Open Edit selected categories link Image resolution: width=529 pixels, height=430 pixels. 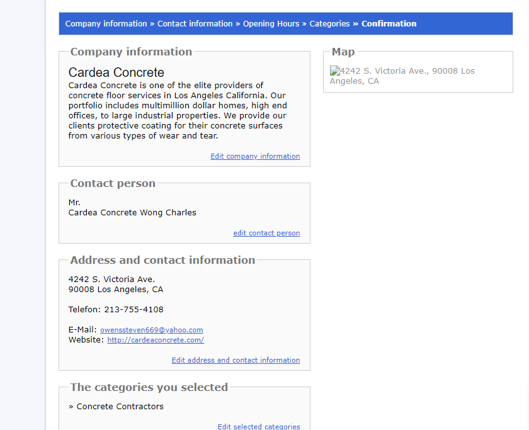tap(259, 426)
